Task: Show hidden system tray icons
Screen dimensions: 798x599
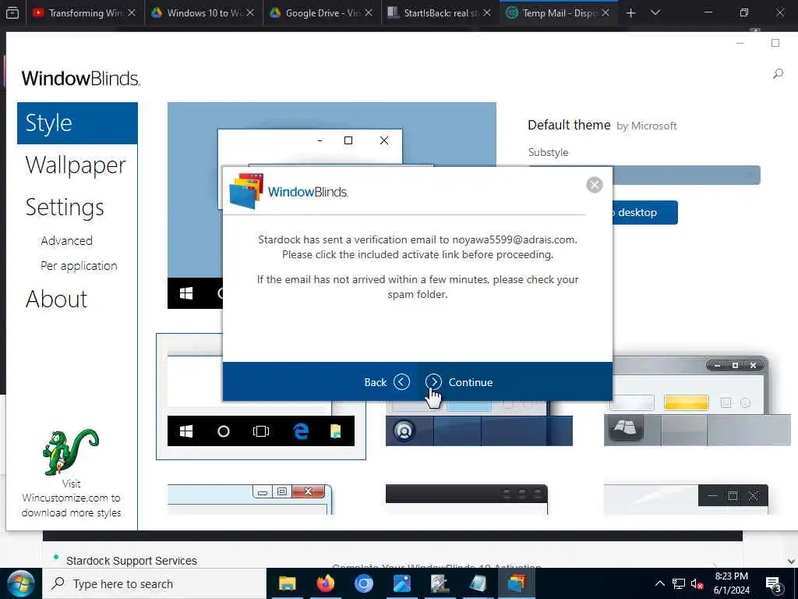Action: [x=659, y=583]
